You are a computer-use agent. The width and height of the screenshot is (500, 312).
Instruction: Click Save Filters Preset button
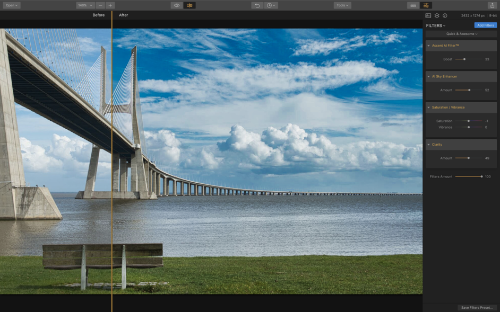[x=477, y=307]
